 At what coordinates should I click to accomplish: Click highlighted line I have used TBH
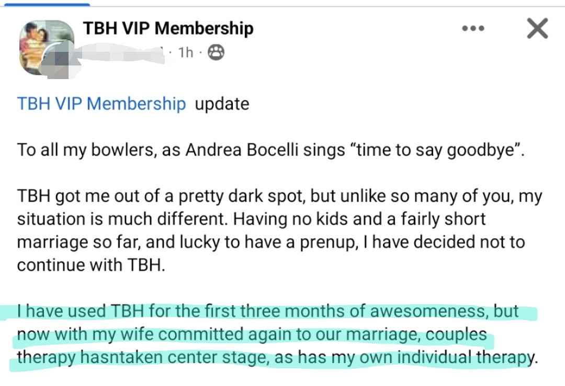pyautogui.click(x=268, y=311)
